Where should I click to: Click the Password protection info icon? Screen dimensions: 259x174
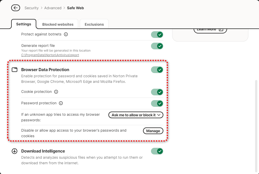click(61, 103)
